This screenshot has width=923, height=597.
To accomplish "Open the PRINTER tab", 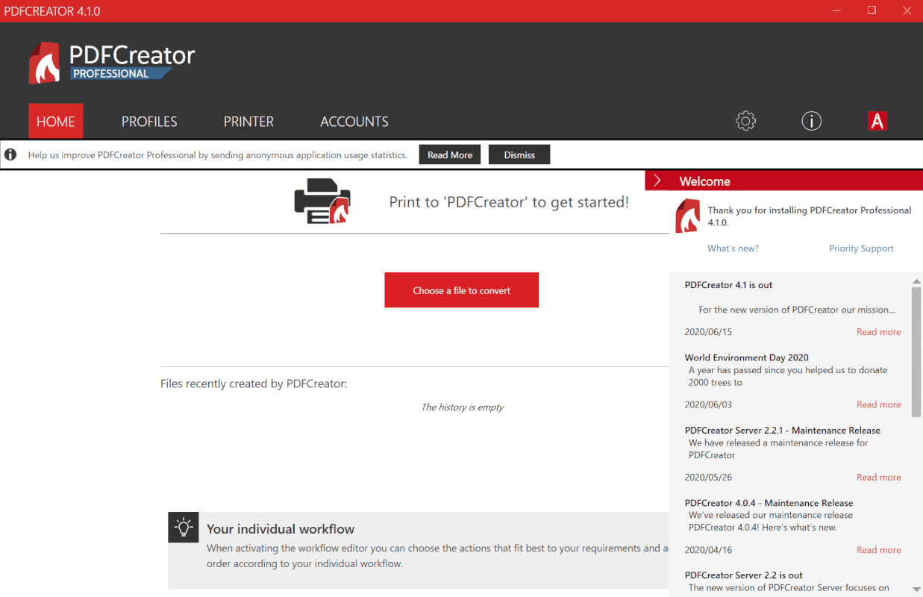I will click(x=248, y=121).
